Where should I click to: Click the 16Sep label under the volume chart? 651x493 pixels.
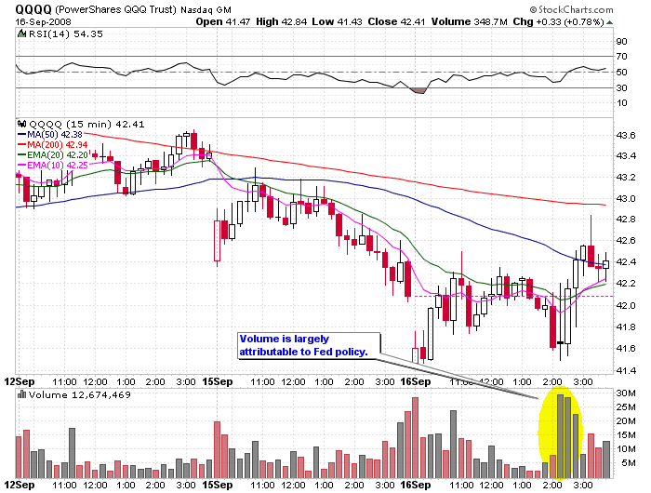pyautogui.click(x=416, y=485)
